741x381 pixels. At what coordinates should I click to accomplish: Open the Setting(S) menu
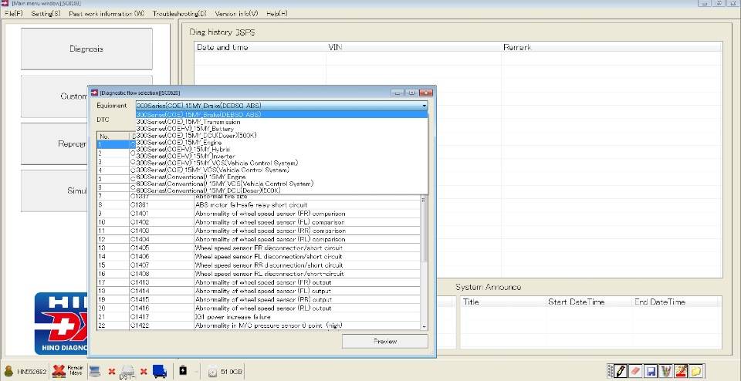point(46,14)
